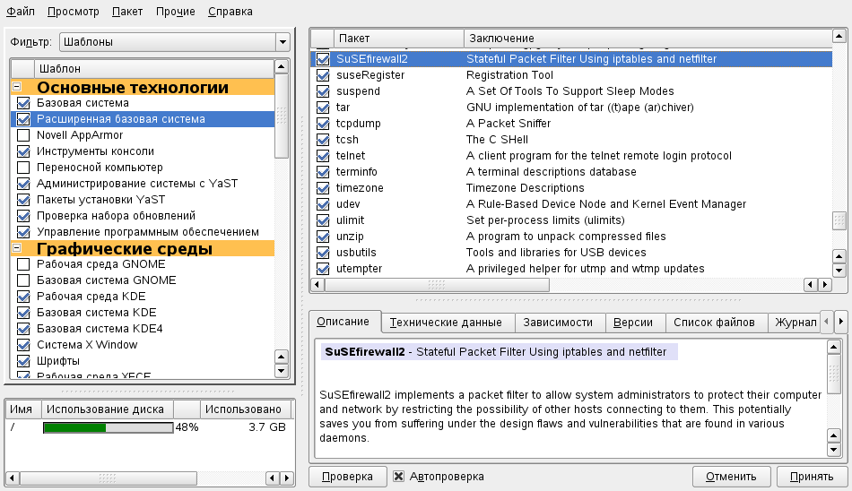Click the telnet package status icon
The width and height of the screenshot is (852, 491).
click(x=323, y=156)
